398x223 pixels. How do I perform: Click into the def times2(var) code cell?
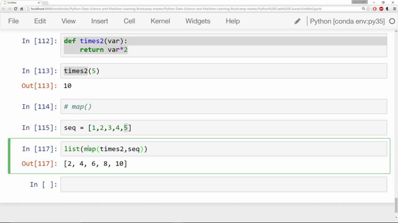(224, 45)
